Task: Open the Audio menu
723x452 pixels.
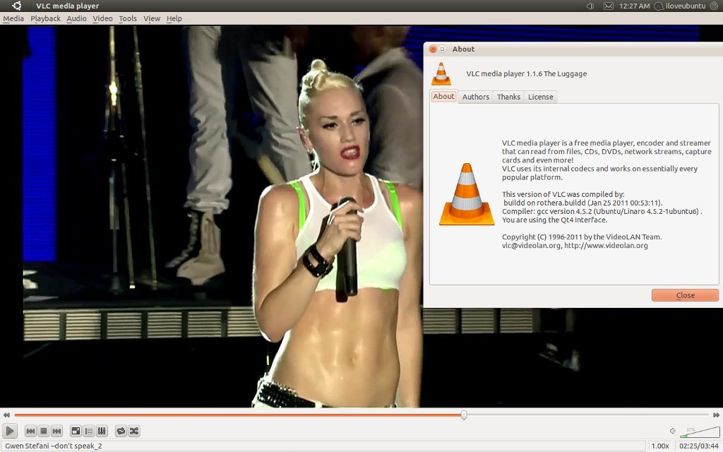Action: coord(76,18)
